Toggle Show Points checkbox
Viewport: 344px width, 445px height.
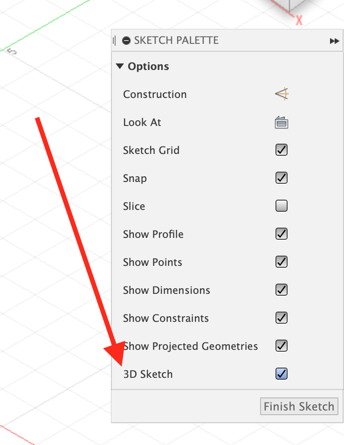click(282, 262)
